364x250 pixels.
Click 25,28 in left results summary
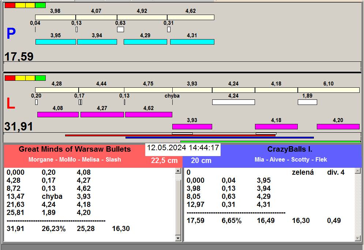(86, 229)
